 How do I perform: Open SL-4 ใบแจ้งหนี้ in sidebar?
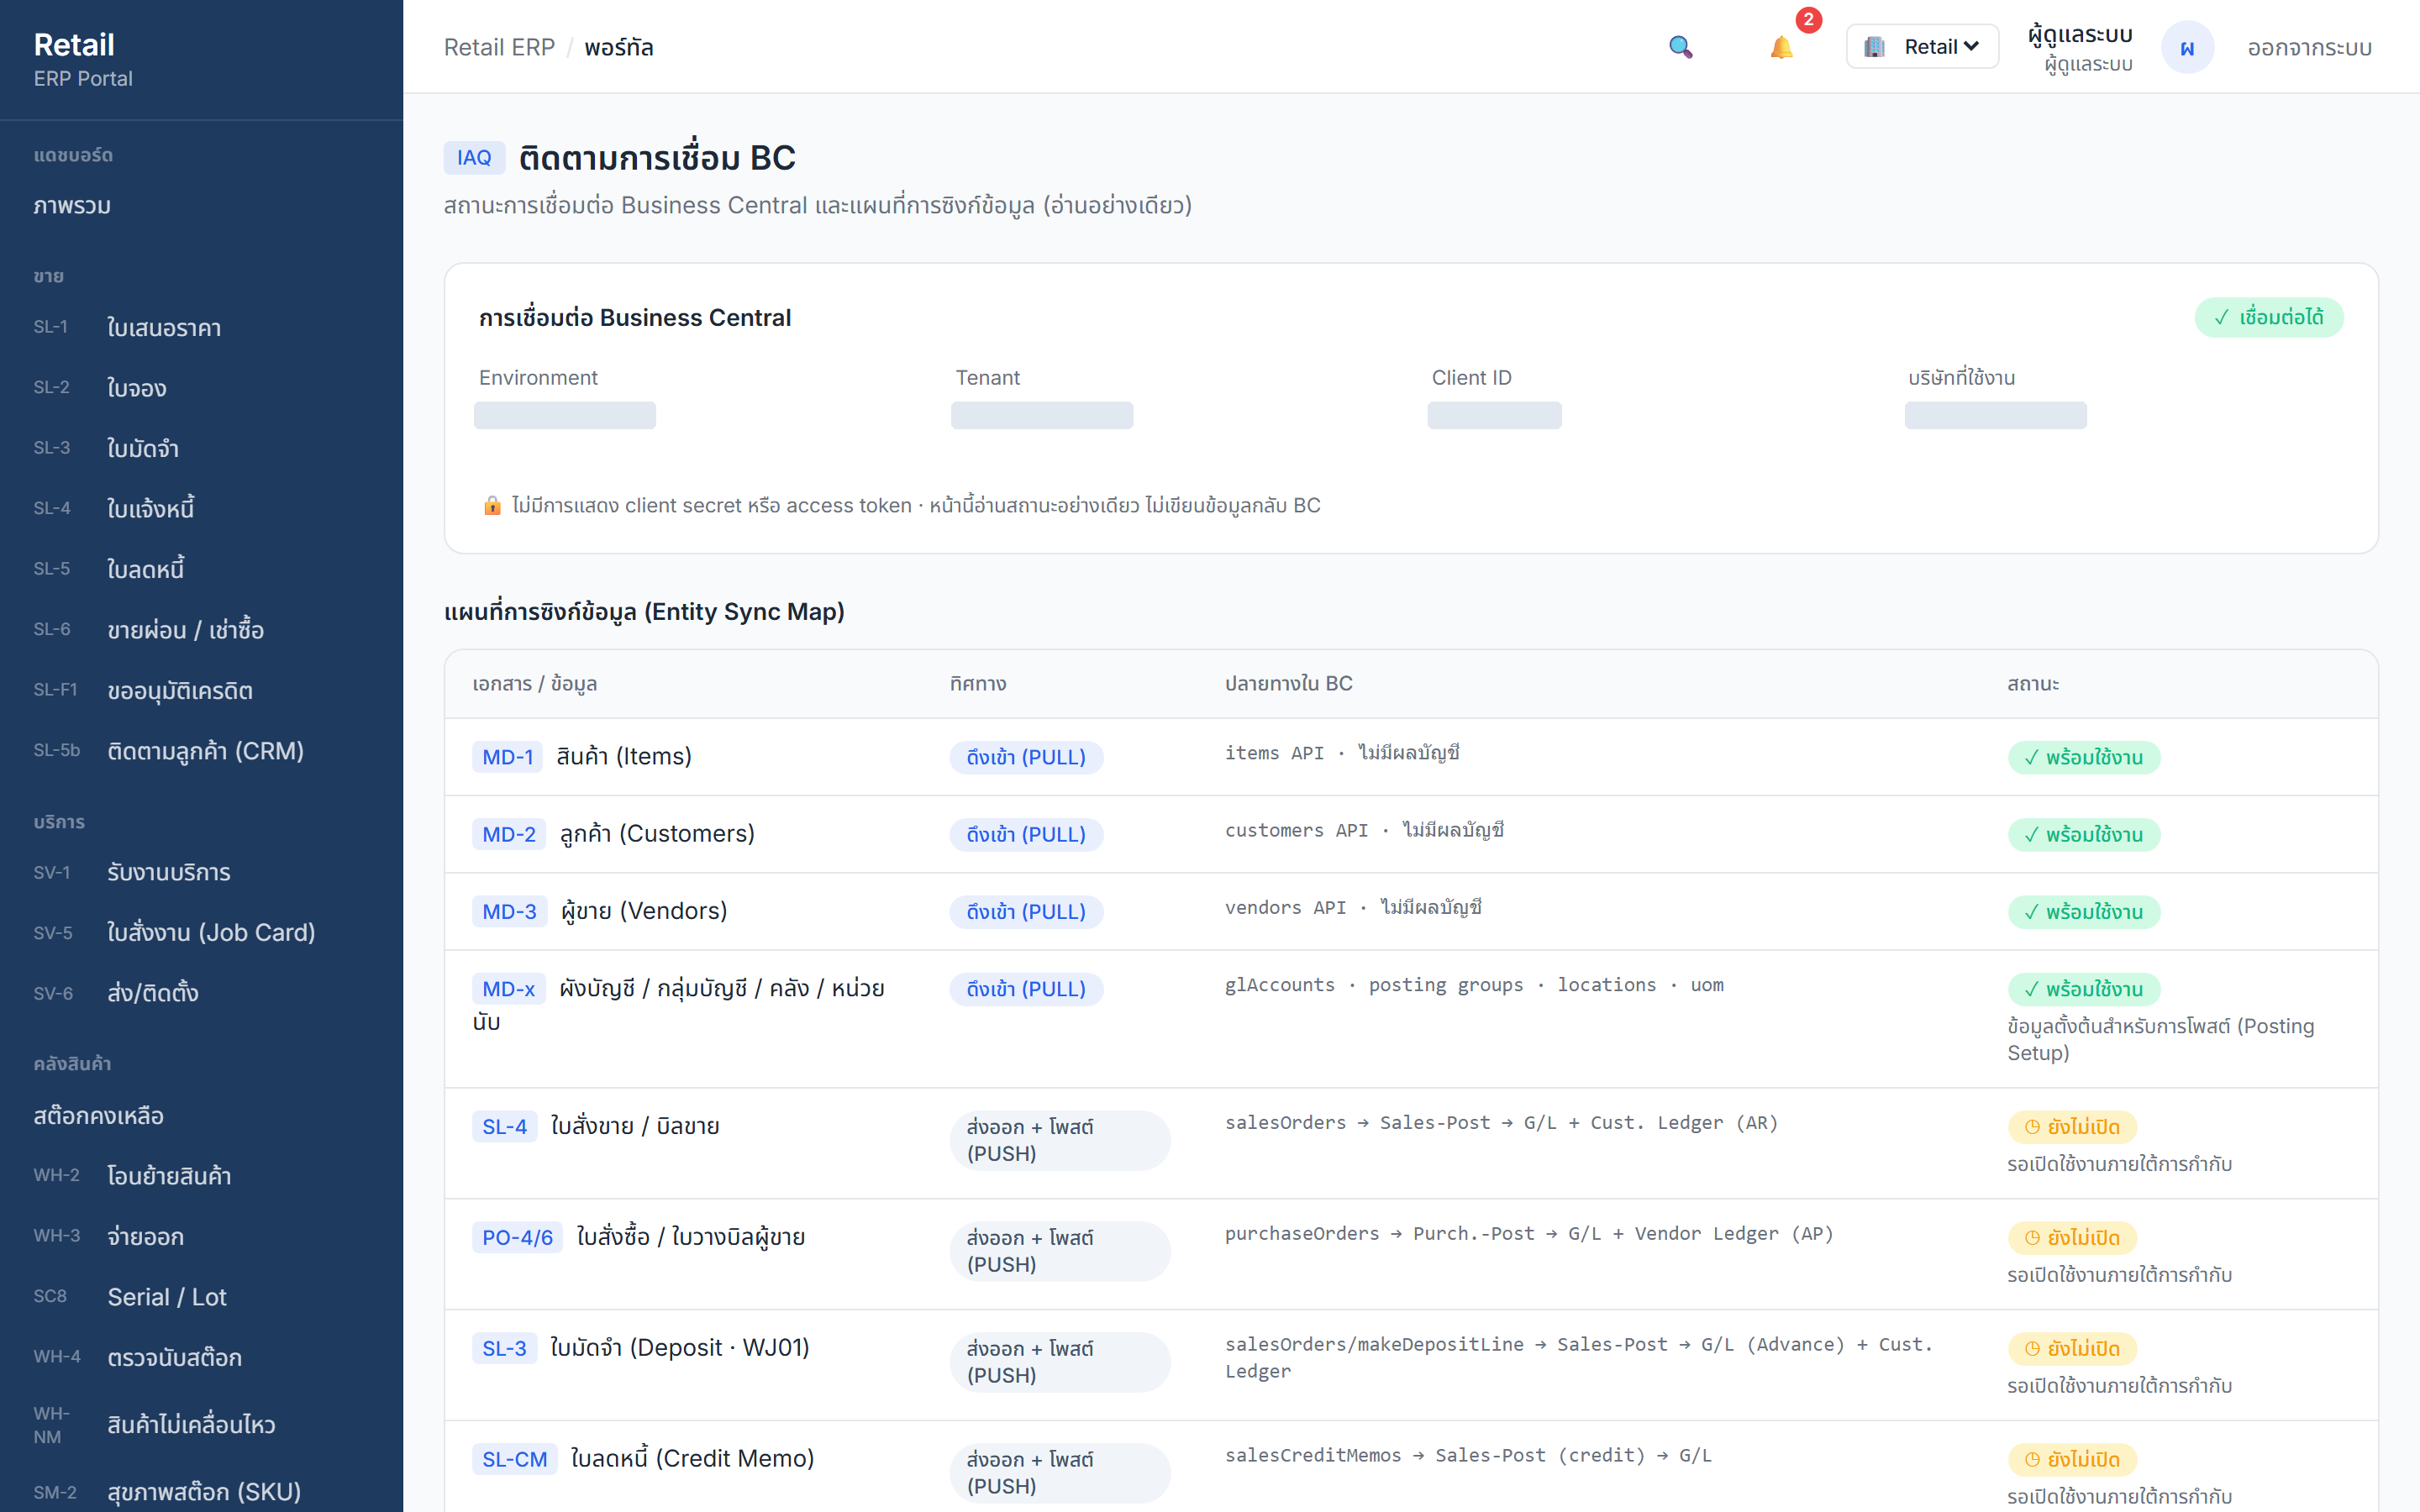point(201,509)
